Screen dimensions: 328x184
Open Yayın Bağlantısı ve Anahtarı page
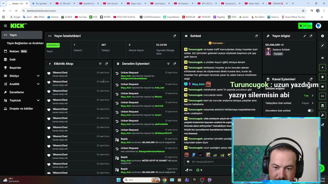pos(25,43)
